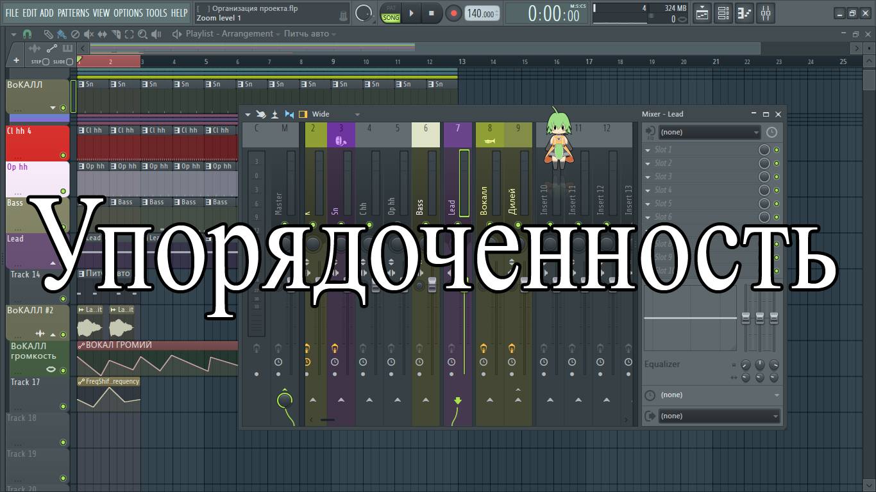Click the master volume knob in top toolbar
Image resolution: width=876 pixels, height=492 pixels.
pos(364,13)
